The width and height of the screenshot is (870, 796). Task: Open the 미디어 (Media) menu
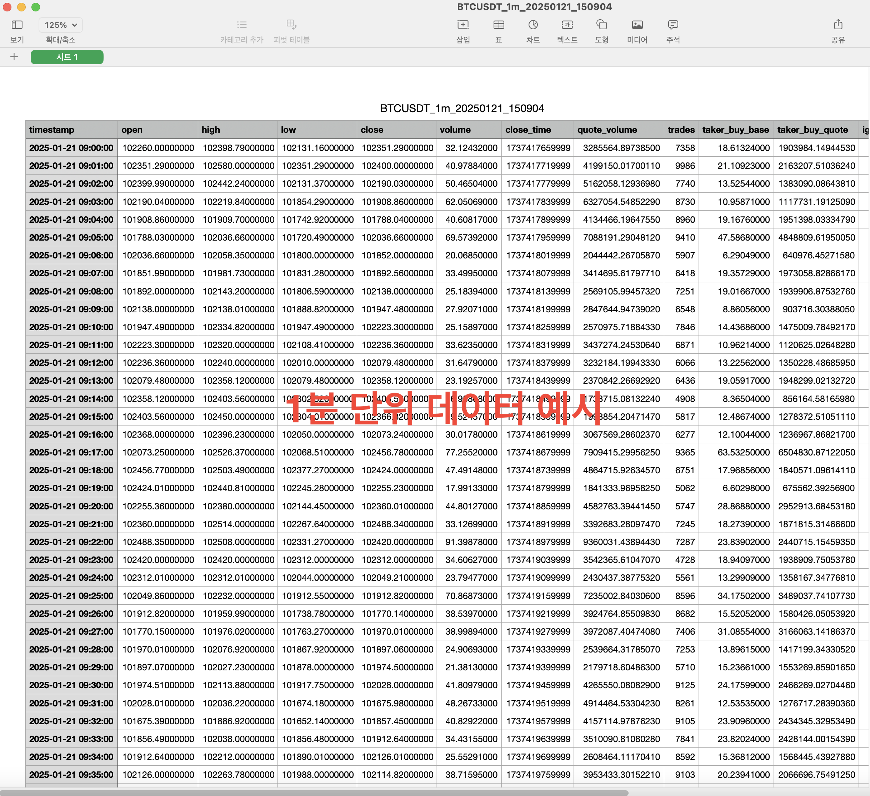pos(637,25)
